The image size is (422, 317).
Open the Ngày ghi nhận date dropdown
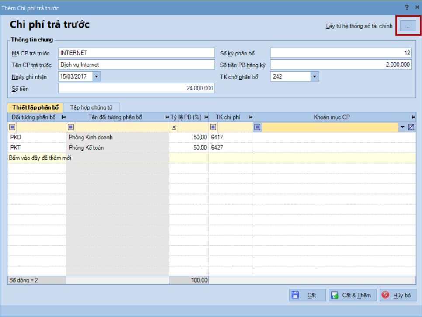(97, 76)
